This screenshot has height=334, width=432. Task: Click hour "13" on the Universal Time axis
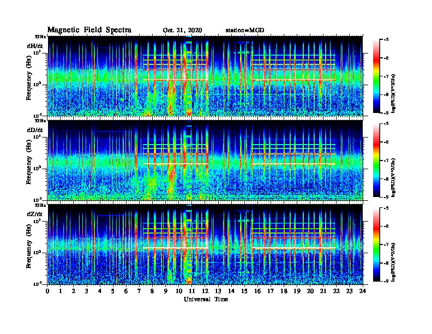218,291
